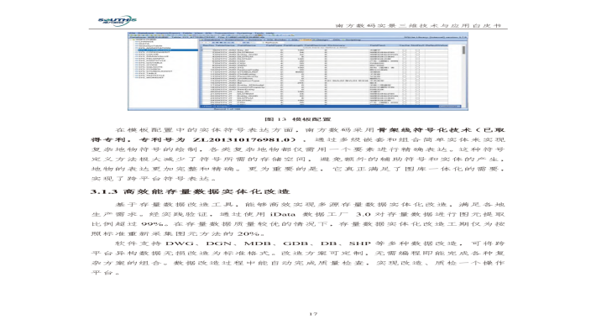Open the File menu in the embedded database window
This screenshot has width=596, height=335.
pos(133,33)
